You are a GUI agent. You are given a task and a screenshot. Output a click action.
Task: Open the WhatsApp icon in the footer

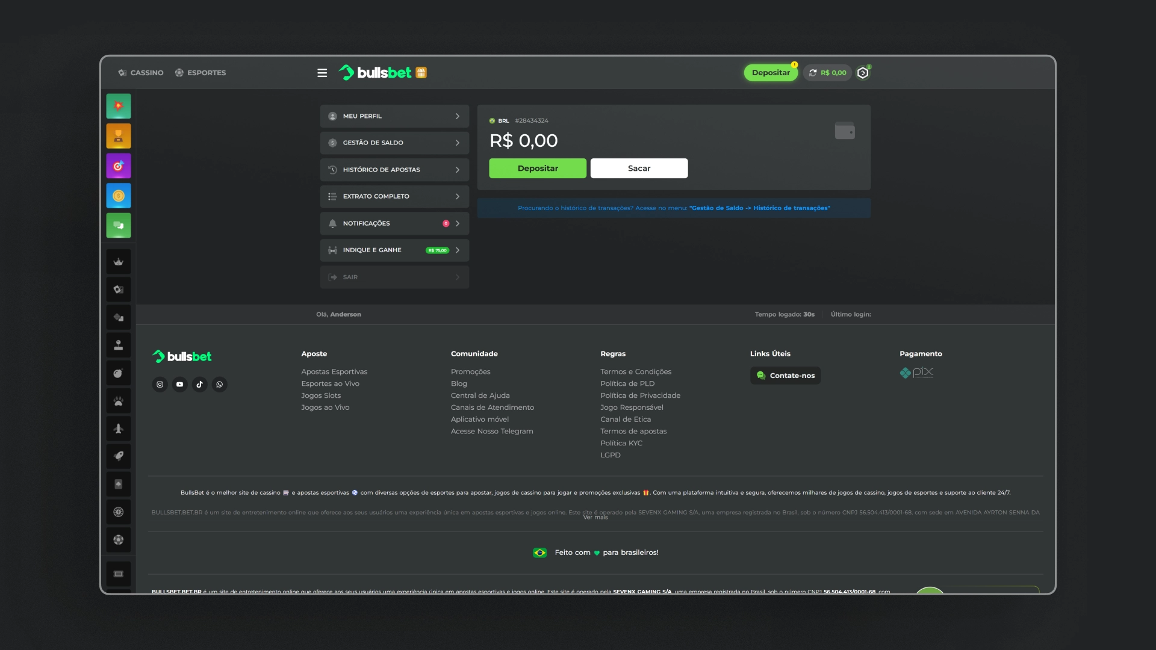click(x=220, y=385)
